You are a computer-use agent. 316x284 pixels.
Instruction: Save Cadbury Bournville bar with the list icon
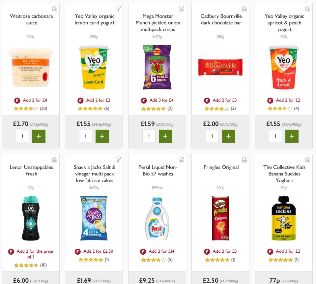click(x=244, y=8)
